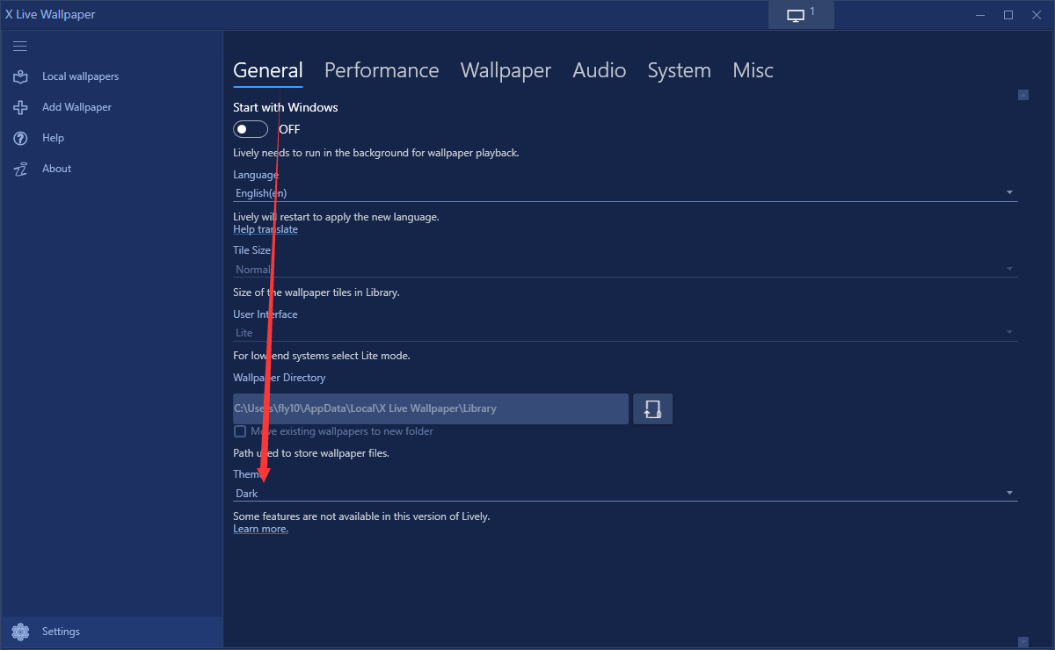The height and width of the screenshot is (650, 1055).
Task: Click the Add Wallpaper plus icon
Action: click(x=20, y=107)
